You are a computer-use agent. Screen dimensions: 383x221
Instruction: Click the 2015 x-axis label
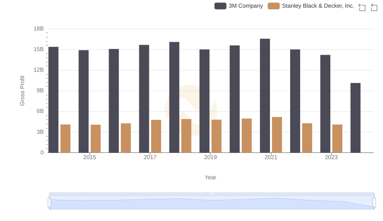(90, 157)
